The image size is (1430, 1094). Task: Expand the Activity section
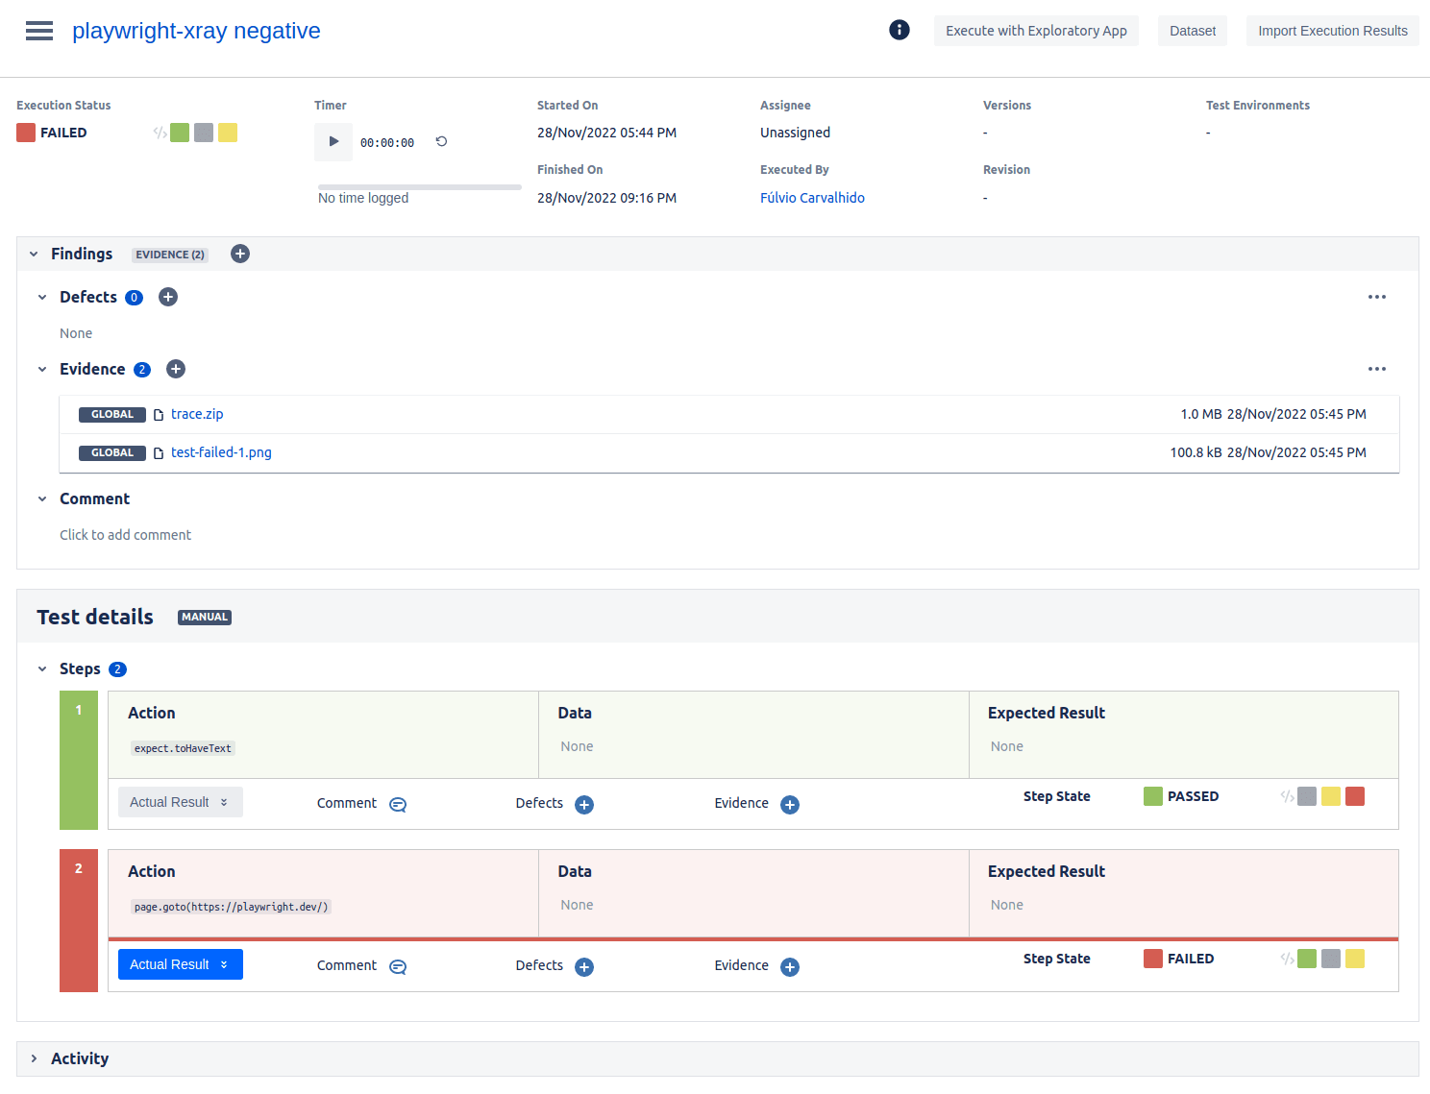pos(34,1058)
